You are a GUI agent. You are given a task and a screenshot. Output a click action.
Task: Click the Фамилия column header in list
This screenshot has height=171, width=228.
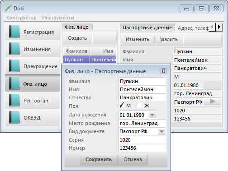coord(76,51)
